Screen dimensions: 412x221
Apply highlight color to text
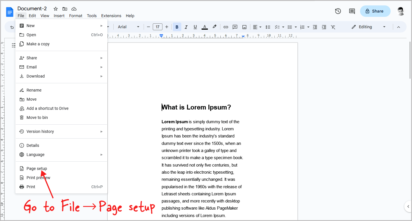coord(214,27)
